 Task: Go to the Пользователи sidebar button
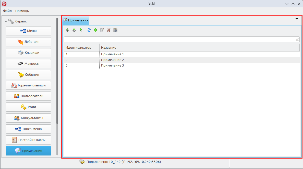click(28, 96)
